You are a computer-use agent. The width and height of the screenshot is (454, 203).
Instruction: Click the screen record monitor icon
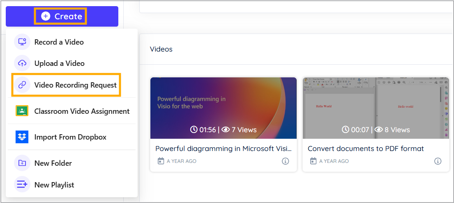[x=22, y=42]
